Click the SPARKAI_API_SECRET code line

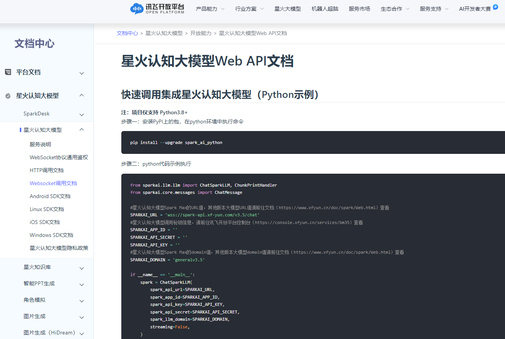159,237
